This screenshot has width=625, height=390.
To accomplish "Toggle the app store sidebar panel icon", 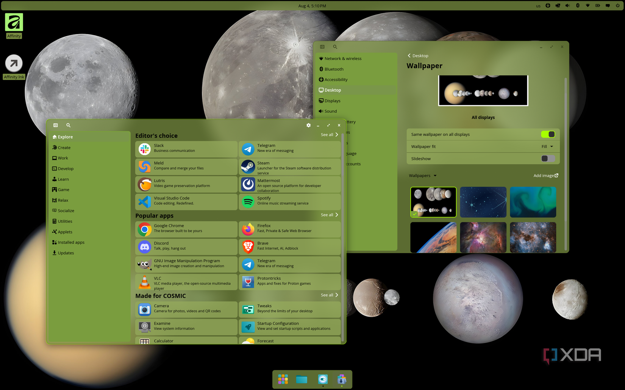I will click(x=56, y=125).
